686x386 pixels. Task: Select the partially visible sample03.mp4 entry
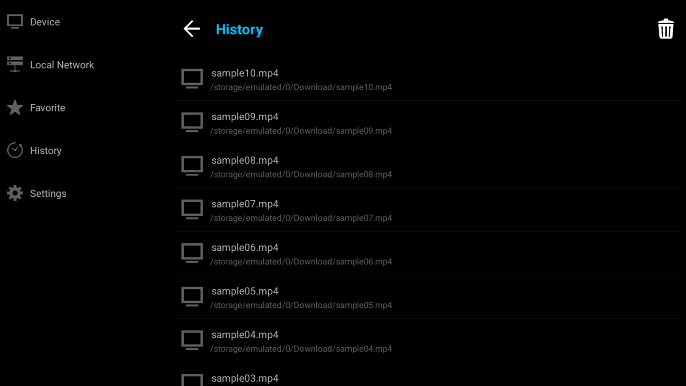245,379
